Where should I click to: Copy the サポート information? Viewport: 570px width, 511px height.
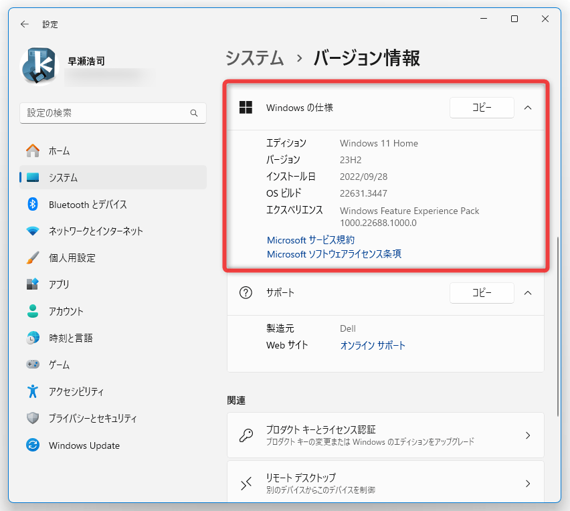pyautogui.click(x=482, y=293)
